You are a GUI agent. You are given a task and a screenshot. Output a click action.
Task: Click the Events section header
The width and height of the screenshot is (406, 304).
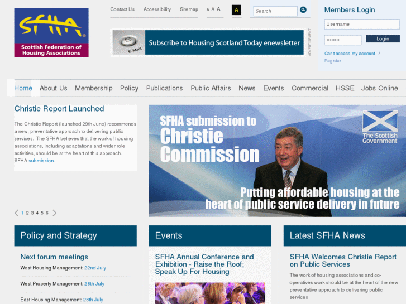[210, 236]
